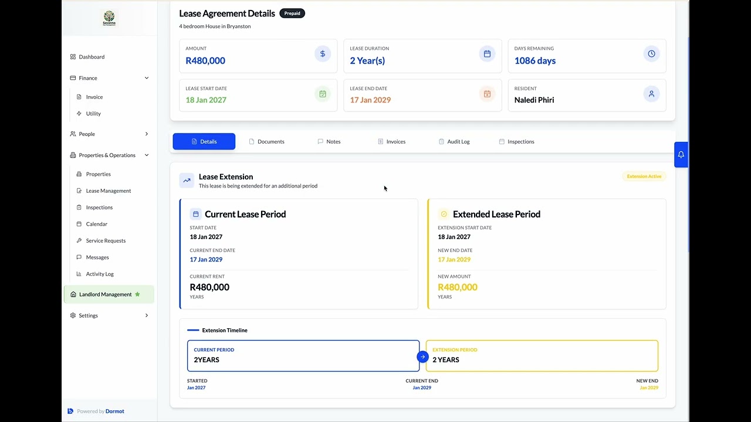751x422 pixels.
Task: Click the clock icon in Days Remaining card
Action: pyautogui.click(x=651, y=54)
